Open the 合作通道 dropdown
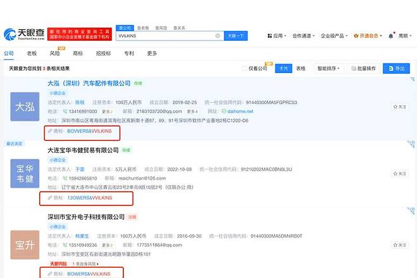Screen dimensions: 417x278 coord(304,36)
